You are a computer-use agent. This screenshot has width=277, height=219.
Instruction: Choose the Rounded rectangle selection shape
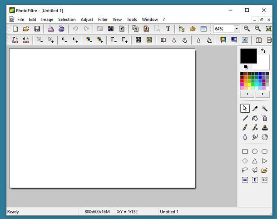pyautogui.click(x=264, y=151)
